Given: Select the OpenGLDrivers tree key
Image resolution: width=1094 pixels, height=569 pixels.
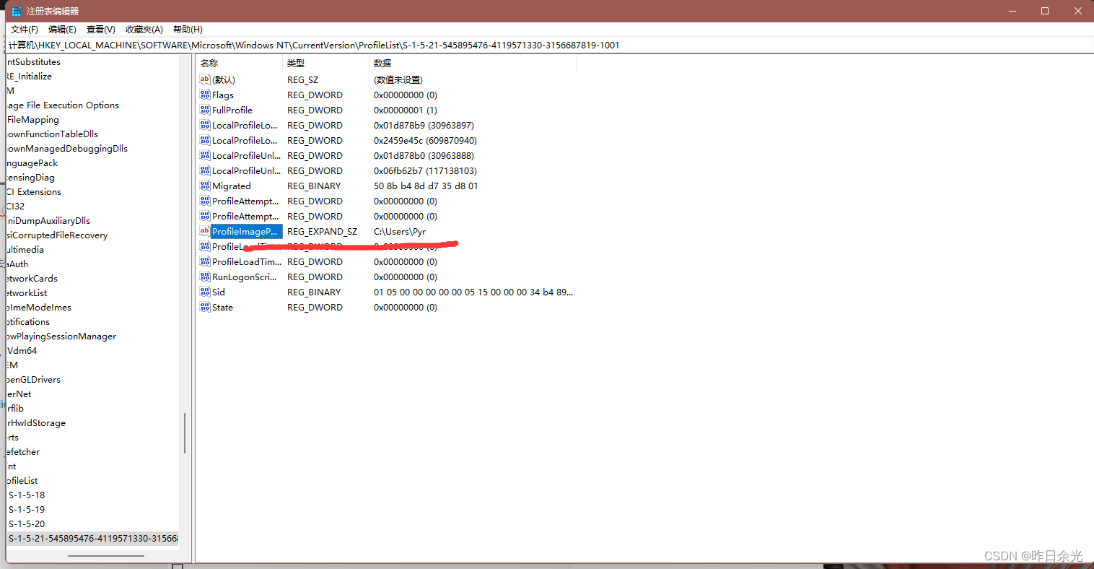Looking at the screenshot, I should [33, 380].
